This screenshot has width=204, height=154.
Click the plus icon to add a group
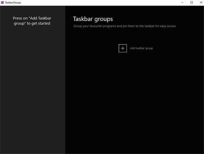(x=122, y=48)
